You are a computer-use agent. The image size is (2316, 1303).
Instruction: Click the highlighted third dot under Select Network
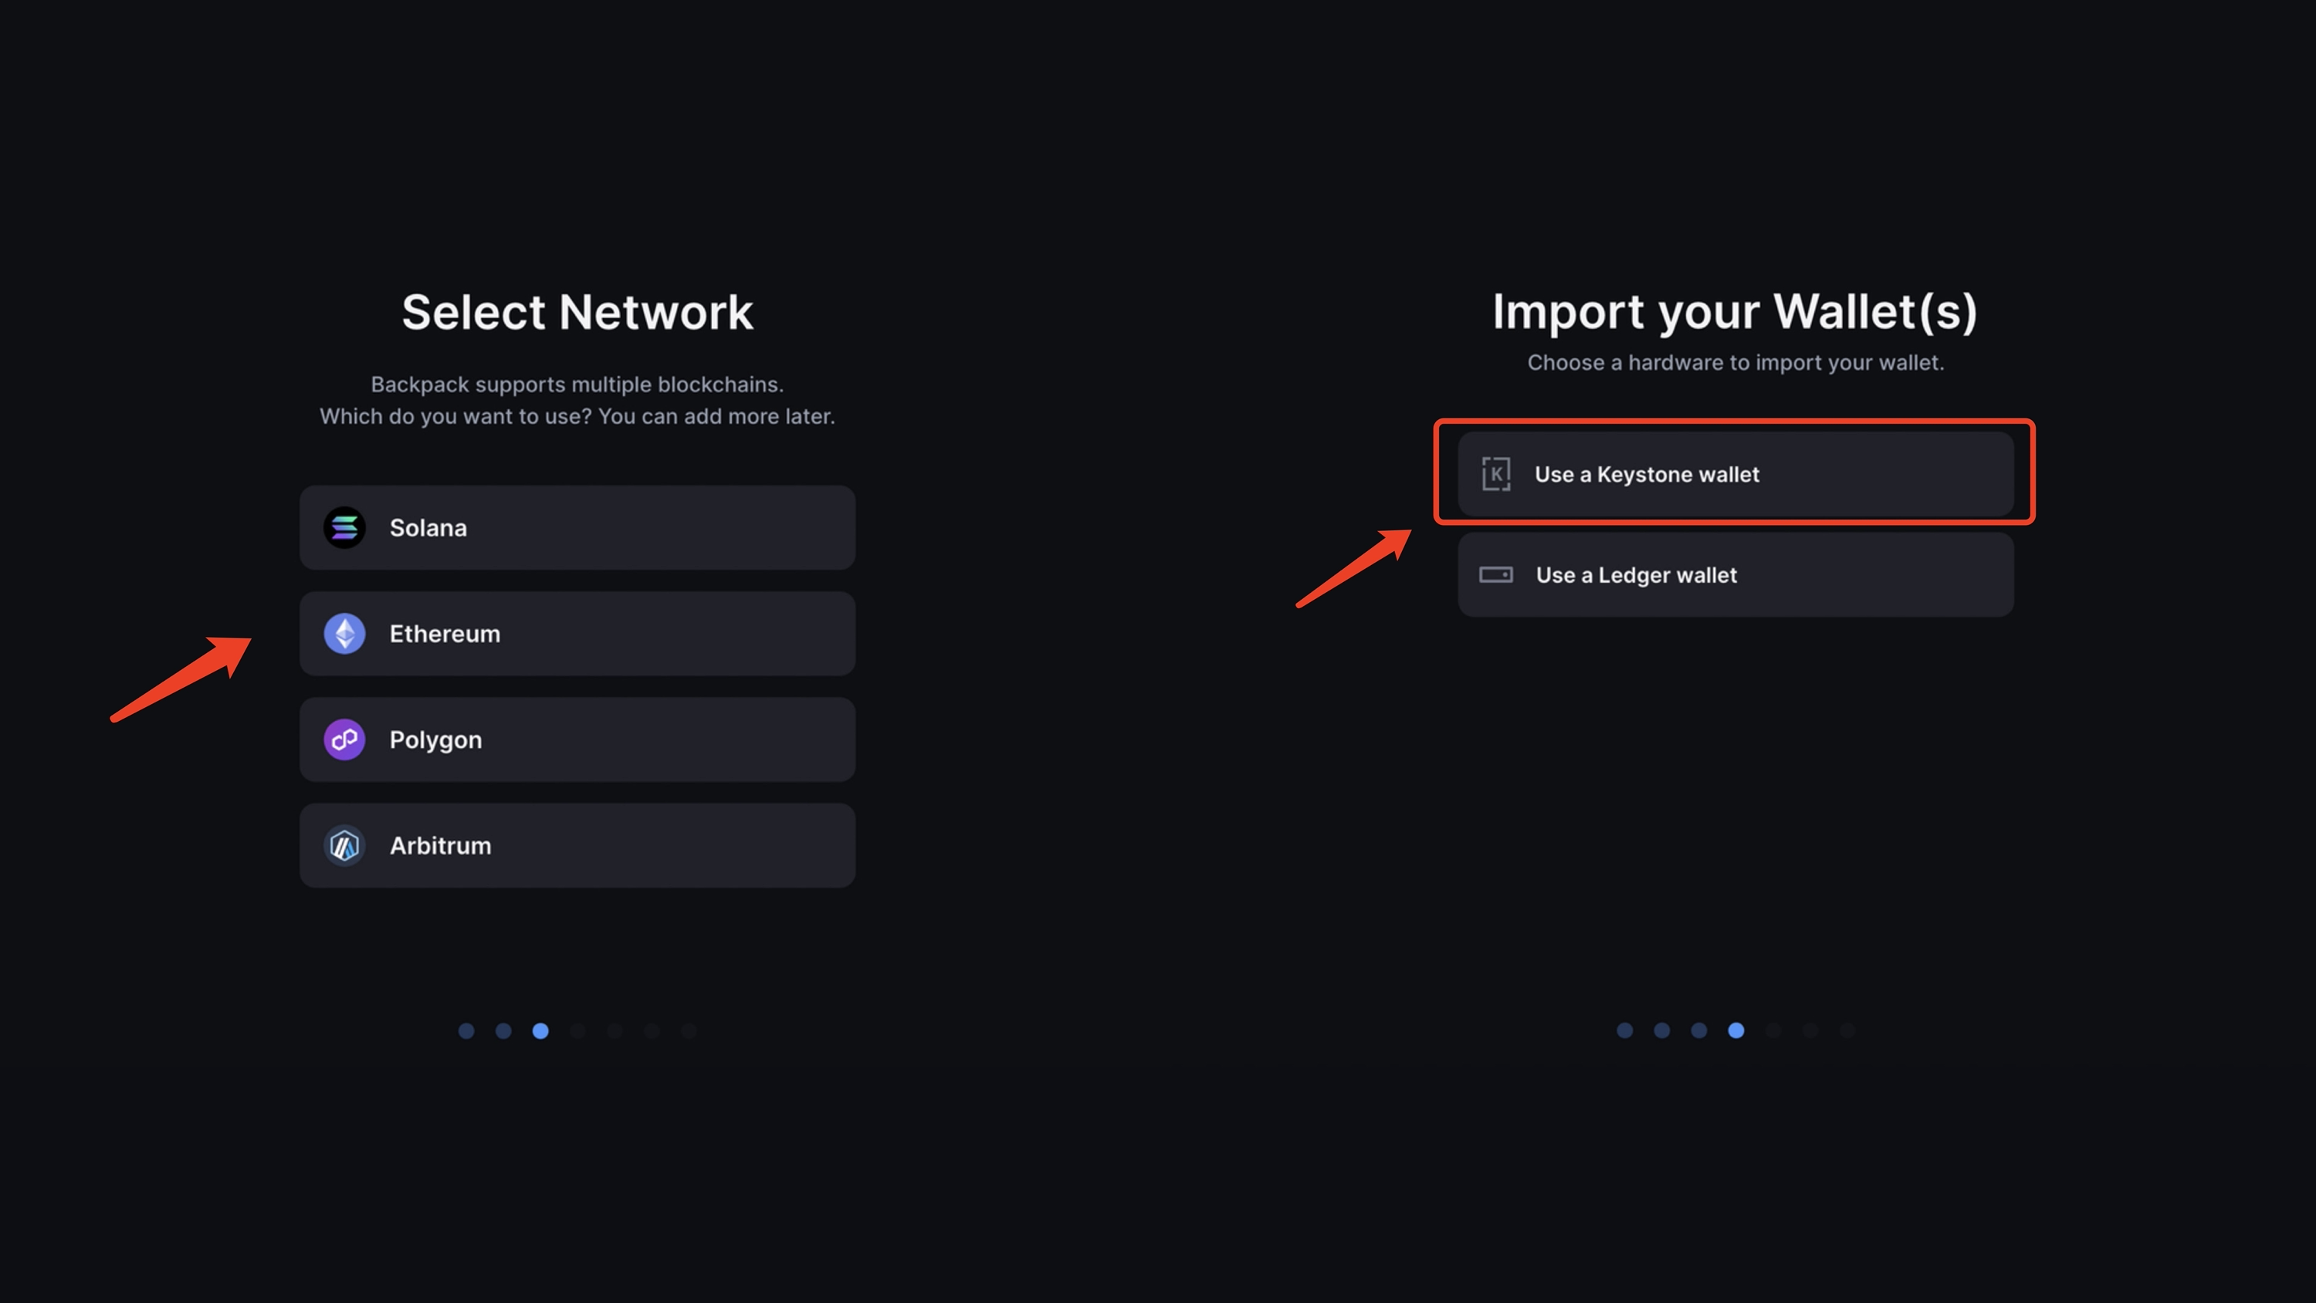(540, 1031)
